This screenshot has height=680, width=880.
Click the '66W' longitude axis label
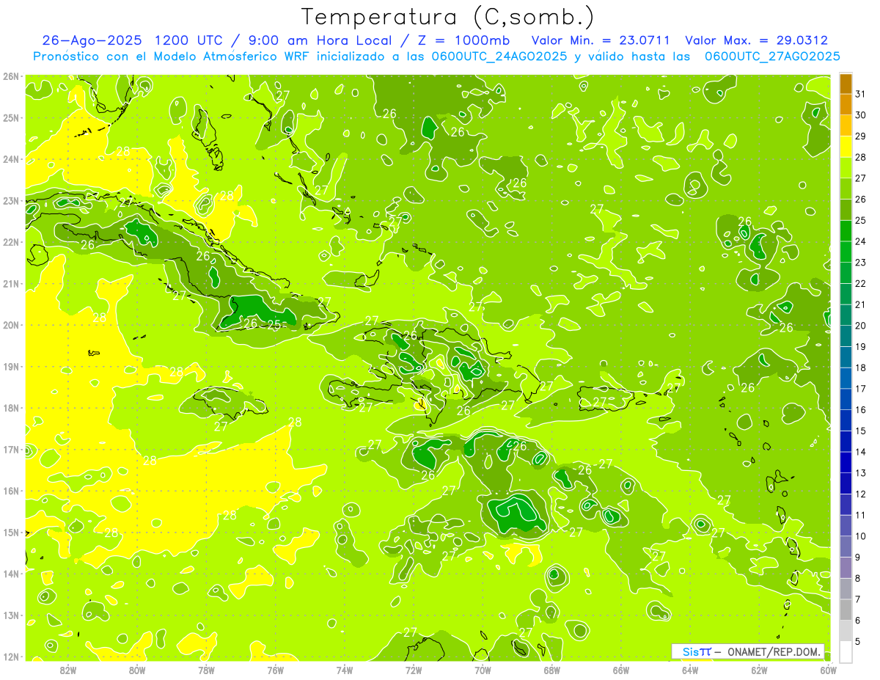point(621,670)
